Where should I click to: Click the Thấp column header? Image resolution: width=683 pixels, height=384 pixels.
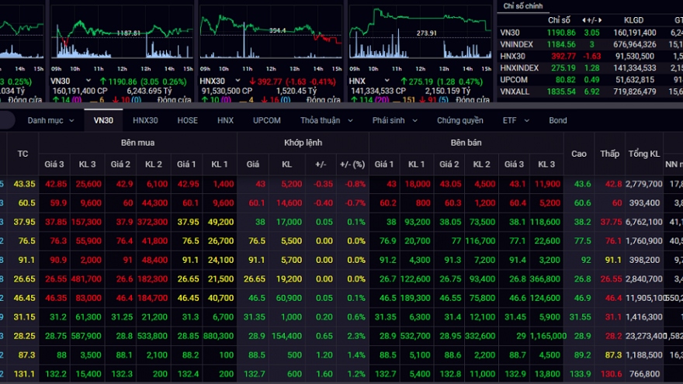point(609,154)
